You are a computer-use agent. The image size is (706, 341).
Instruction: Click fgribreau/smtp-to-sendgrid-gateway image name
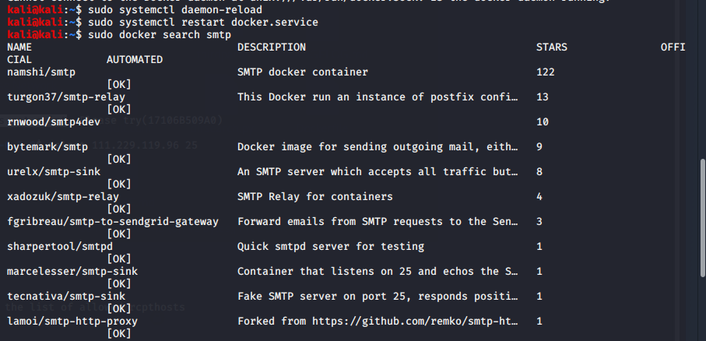click(x=113, y=222)
